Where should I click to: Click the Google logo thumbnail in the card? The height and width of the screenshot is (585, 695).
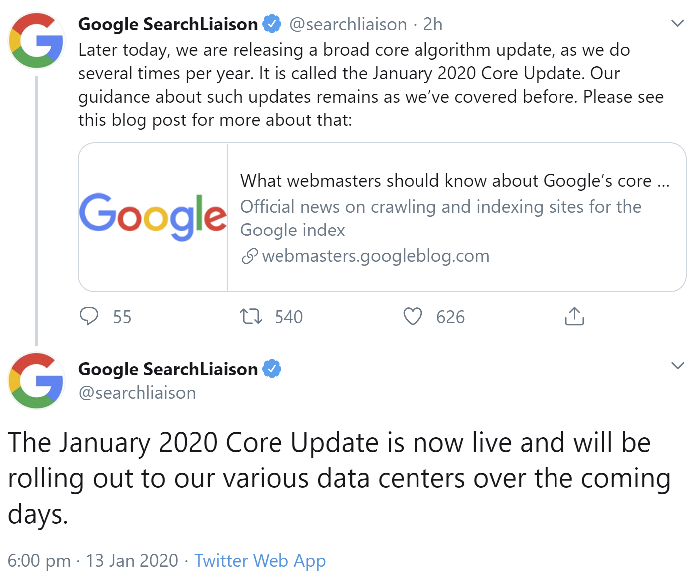click(x=153, y=215)
